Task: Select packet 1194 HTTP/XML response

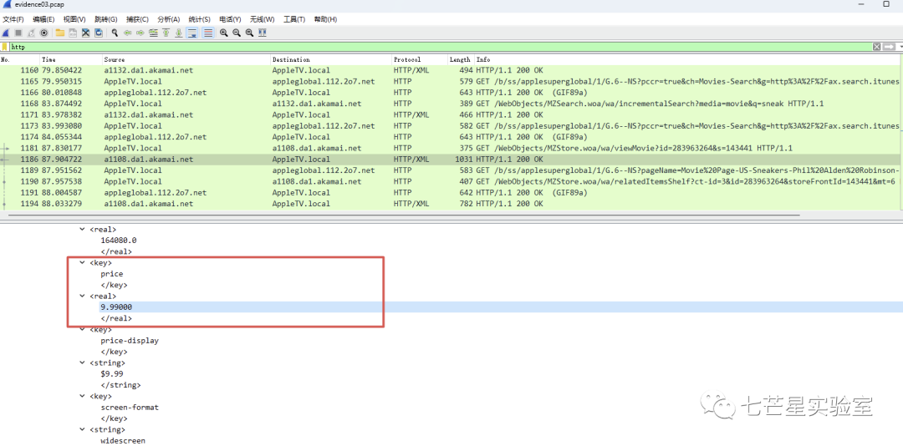Action: pos(449,204)
